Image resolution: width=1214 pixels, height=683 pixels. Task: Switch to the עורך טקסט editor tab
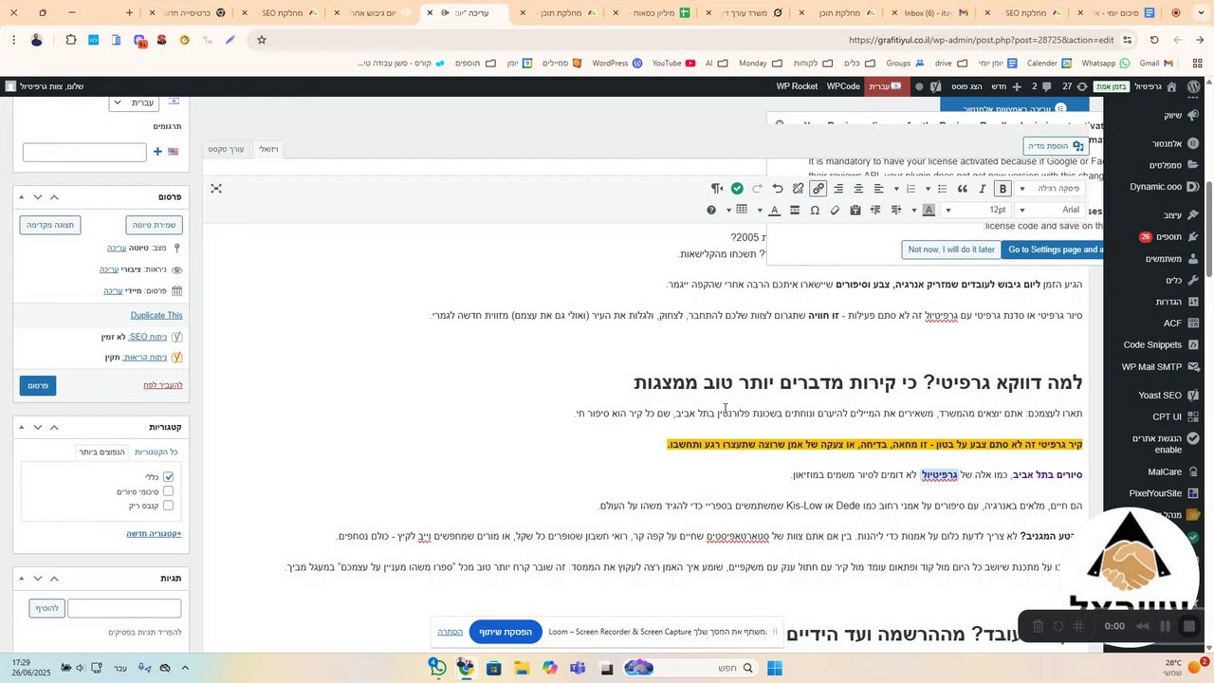click(226, 149)
